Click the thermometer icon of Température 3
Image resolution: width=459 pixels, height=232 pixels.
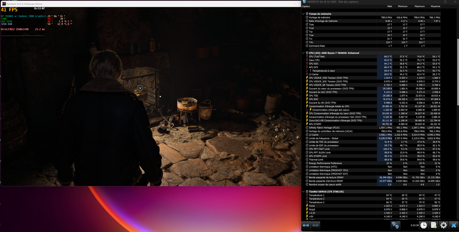click(307, 202)
